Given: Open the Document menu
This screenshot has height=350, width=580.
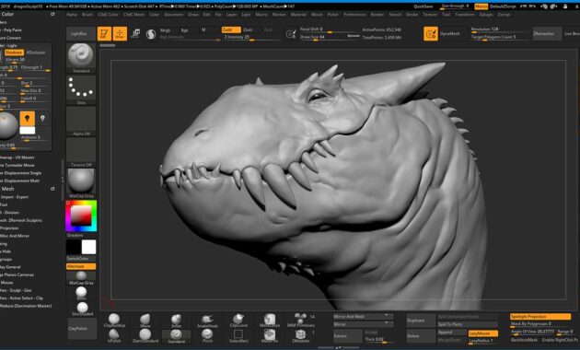Looking at the screenshot, I should (173, 15).
